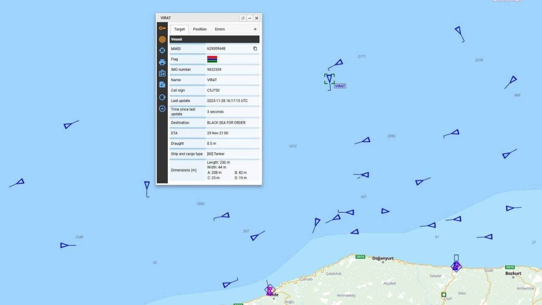Click the circular track icon in the sidebar

(162, 97)
